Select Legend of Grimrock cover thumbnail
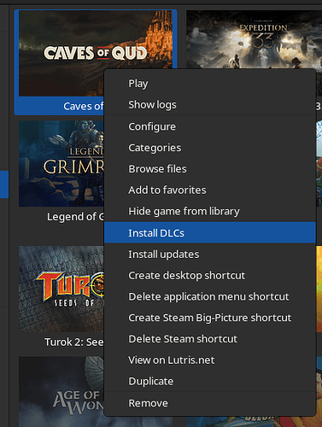This screenshot has height=427, width=322. tap(61, 163)
